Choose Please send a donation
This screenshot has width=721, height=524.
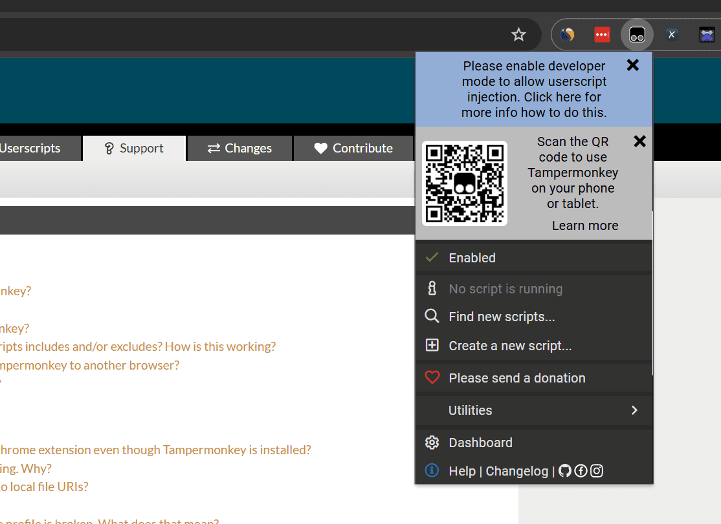point(516,378)
